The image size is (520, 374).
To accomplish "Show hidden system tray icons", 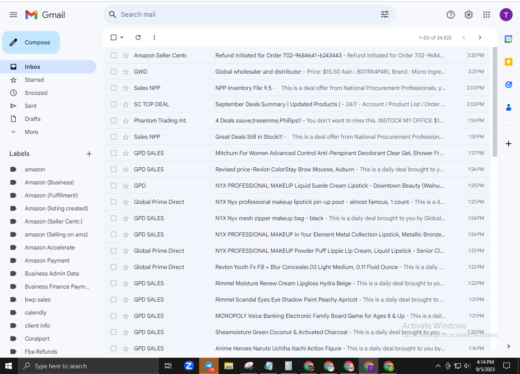I will [x=438, y=366].
